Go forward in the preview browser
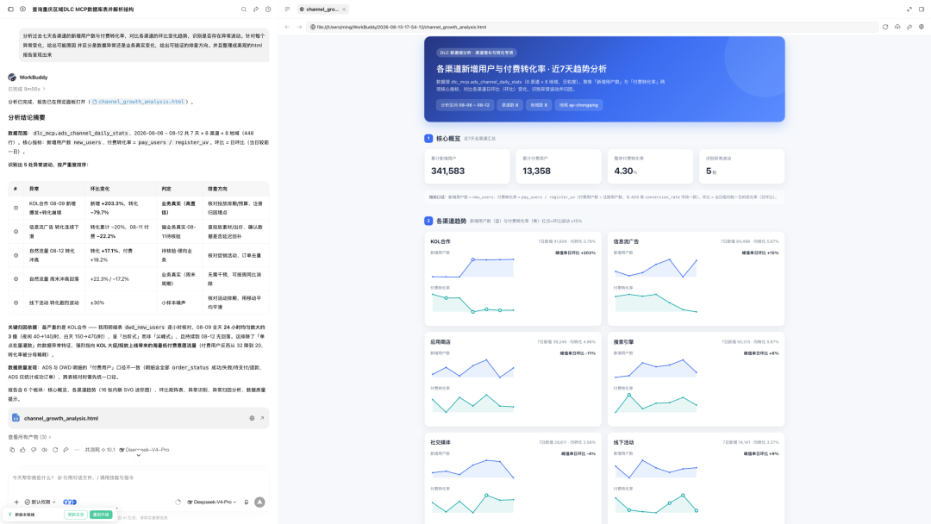The width and height of the screenshot is (931, 524). (299, 27)
